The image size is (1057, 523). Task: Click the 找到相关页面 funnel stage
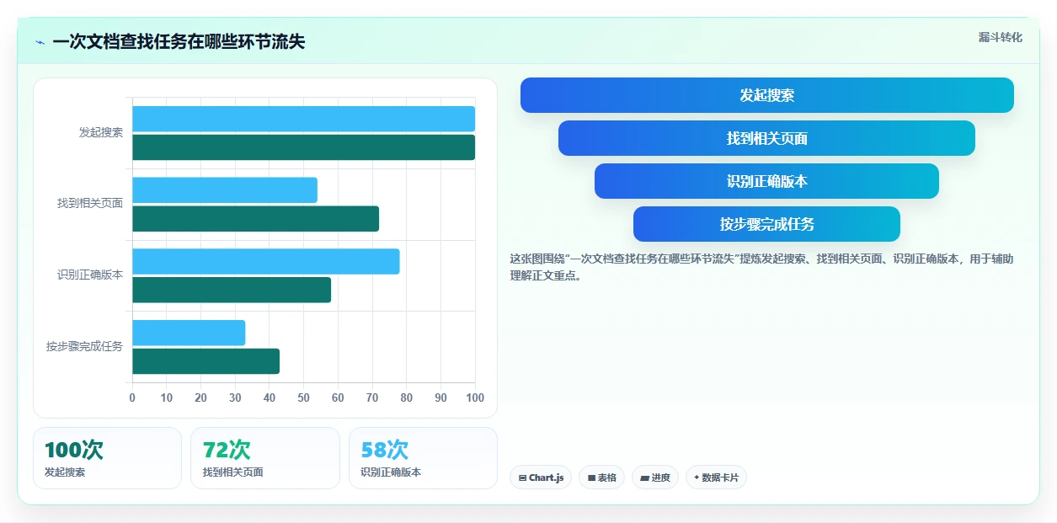766,138
